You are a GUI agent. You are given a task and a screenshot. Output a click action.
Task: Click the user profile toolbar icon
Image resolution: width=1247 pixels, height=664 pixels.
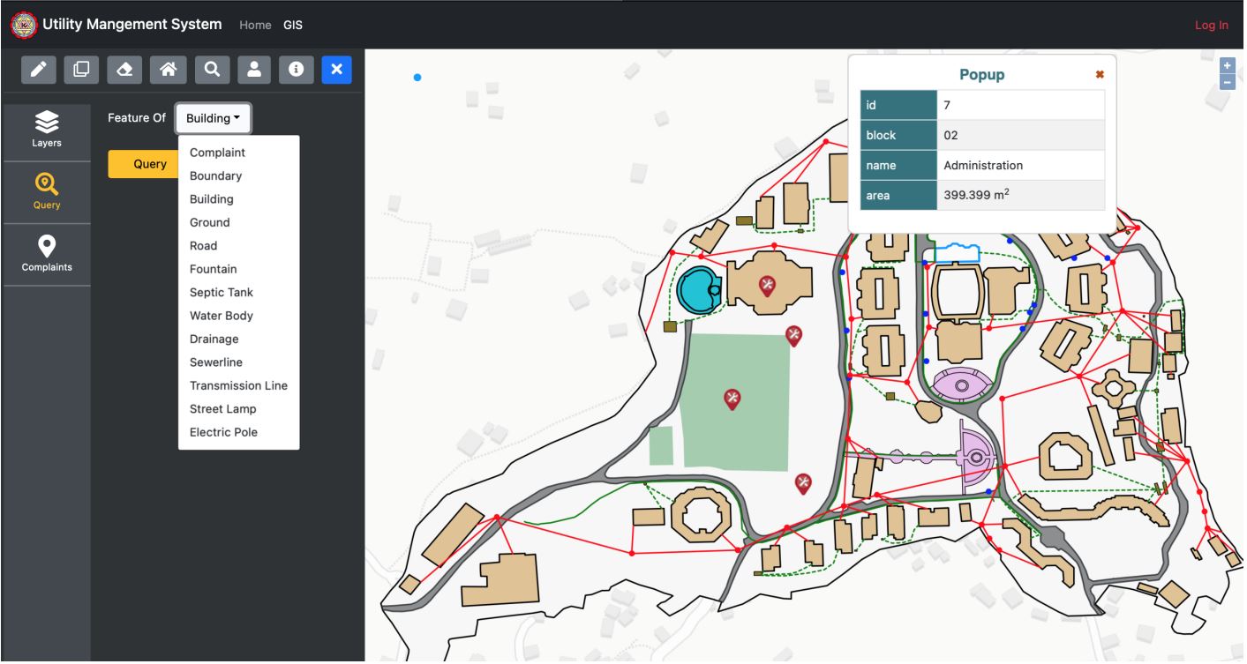[x=253, y=71]
